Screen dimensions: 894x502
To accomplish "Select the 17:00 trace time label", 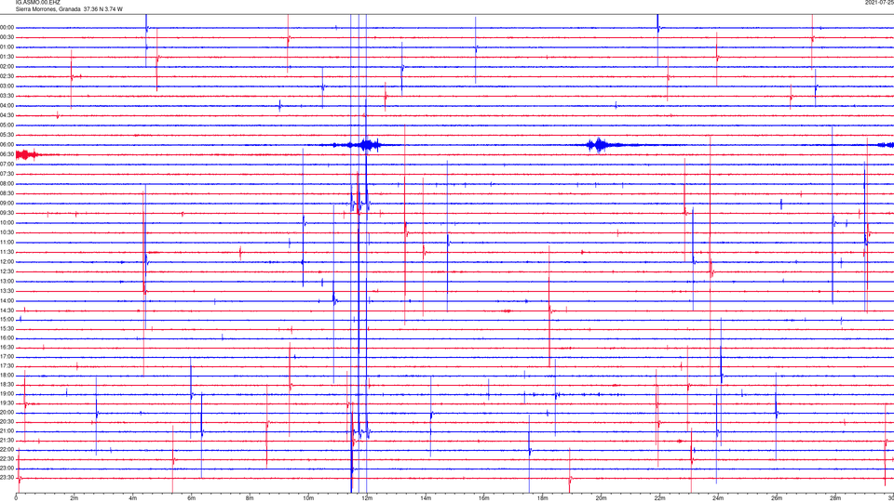I will [x=7, y=357].
